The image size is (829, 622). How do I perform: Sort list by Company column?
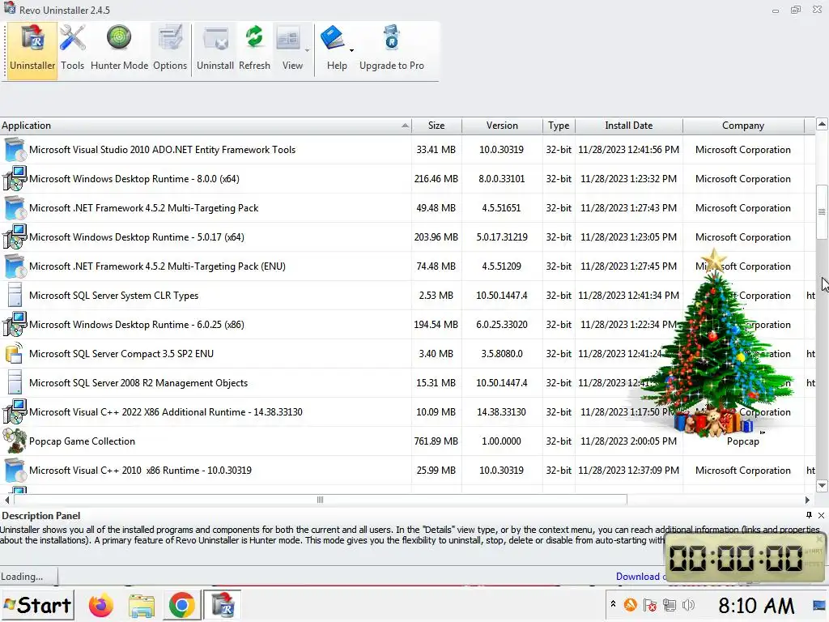tap(743, 126)
